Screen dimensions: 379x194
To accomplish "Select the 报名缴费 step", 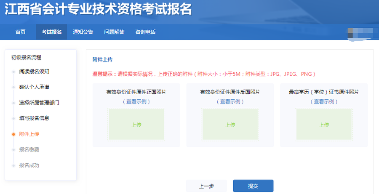I will (29, 149).
